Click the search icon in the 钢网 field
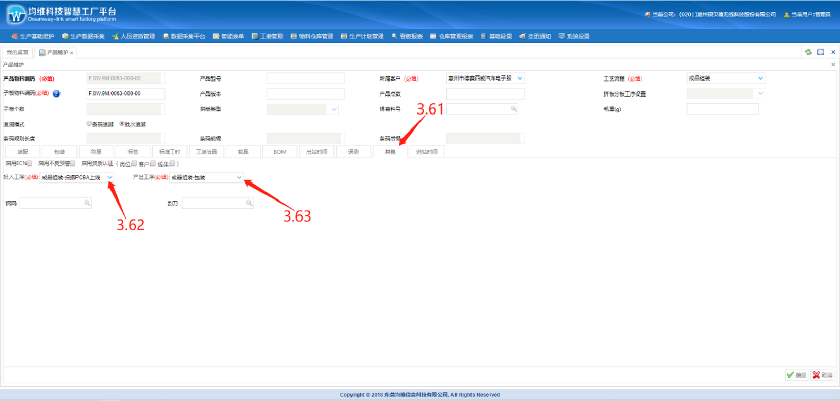Image resolution: width=840 pixels, height=401 pixels. [x=87, y=203]
